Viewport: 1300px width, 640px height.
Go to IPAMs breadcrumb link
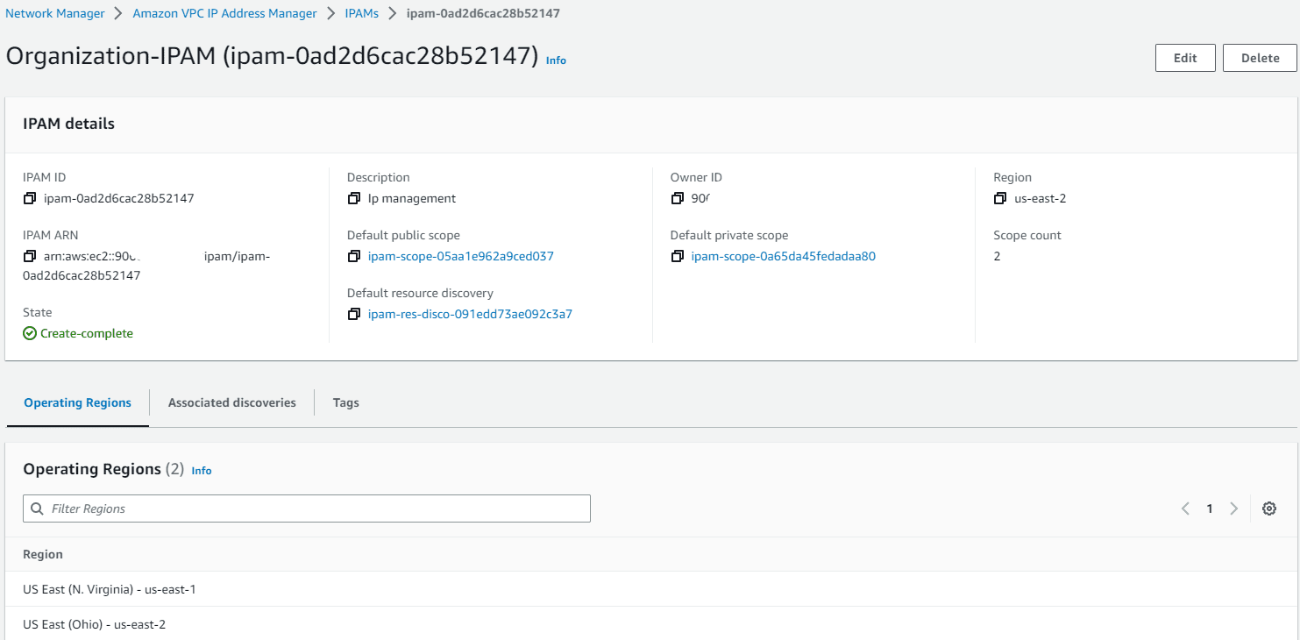362,13
